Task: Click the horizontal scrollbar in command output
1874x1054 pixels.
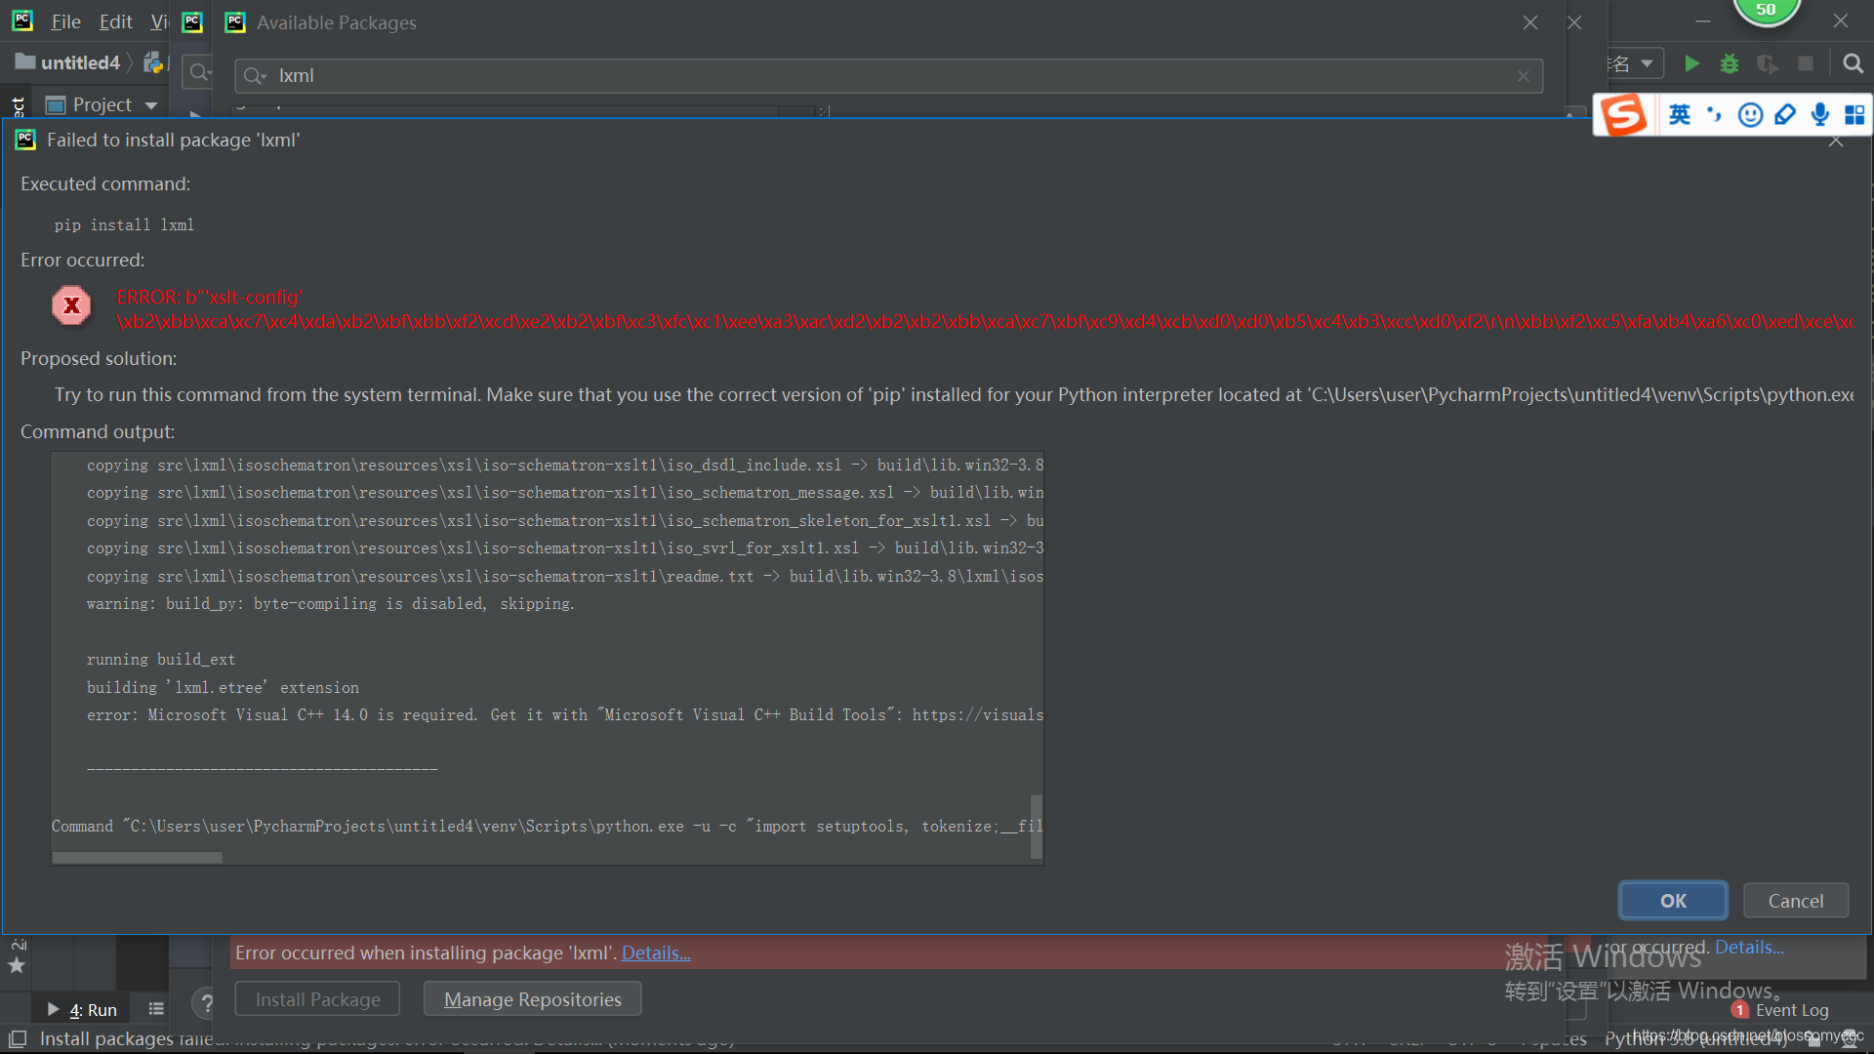Action: tap(137, 858)
